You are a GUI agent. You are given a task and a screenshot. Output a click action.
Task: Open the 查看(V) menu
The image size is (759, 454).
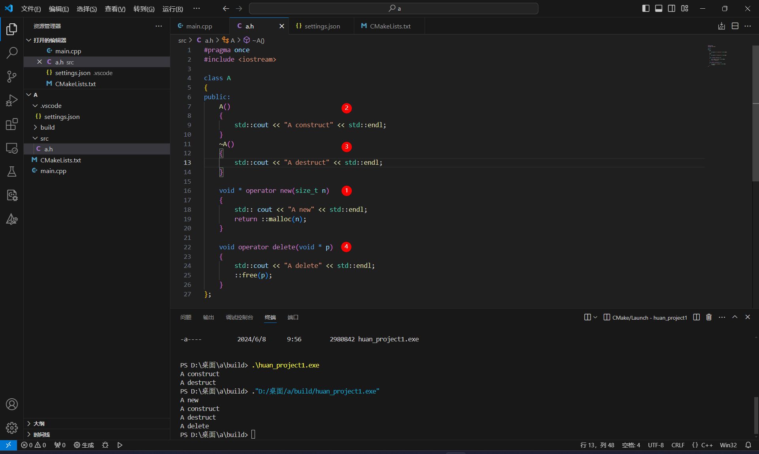point(115,9)
